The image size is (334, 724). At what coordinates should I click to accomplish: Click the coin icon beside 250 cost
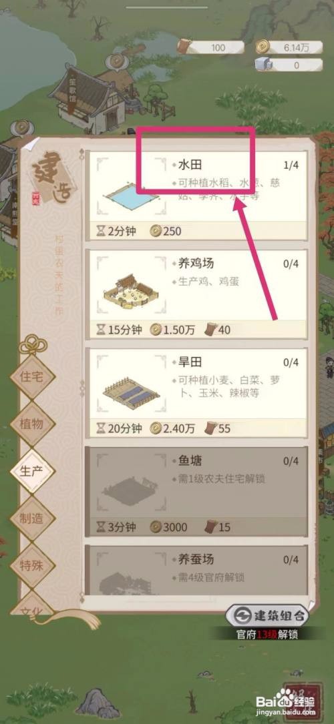pyautogui.click(x=155, y=232)
